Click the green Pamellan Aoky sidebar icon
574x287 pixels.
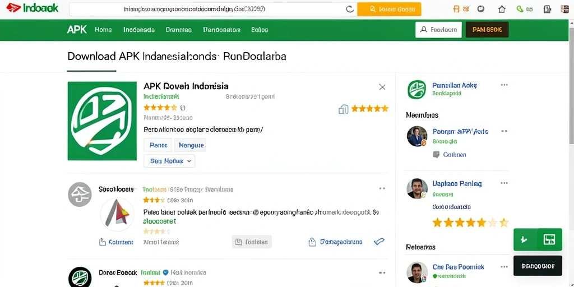point(416,90)
